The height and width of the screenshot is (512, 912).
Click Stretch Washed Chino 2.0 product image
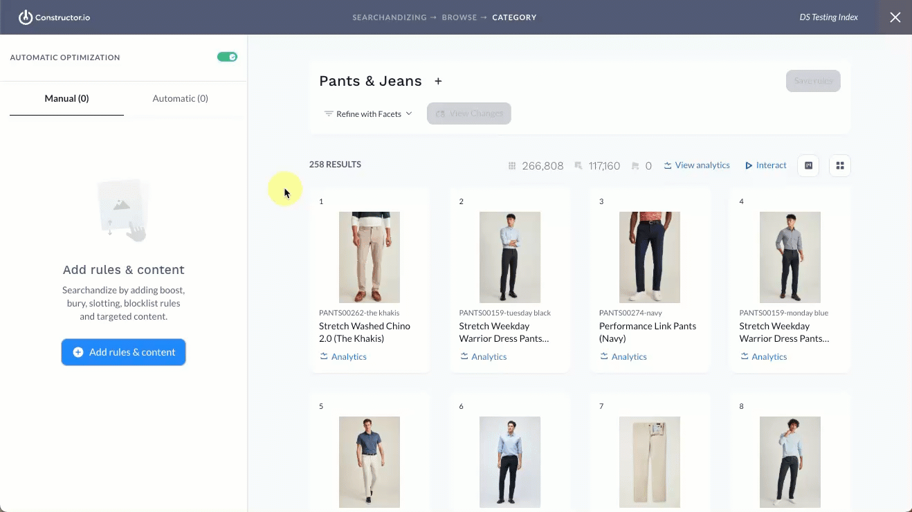click(370, 257)
